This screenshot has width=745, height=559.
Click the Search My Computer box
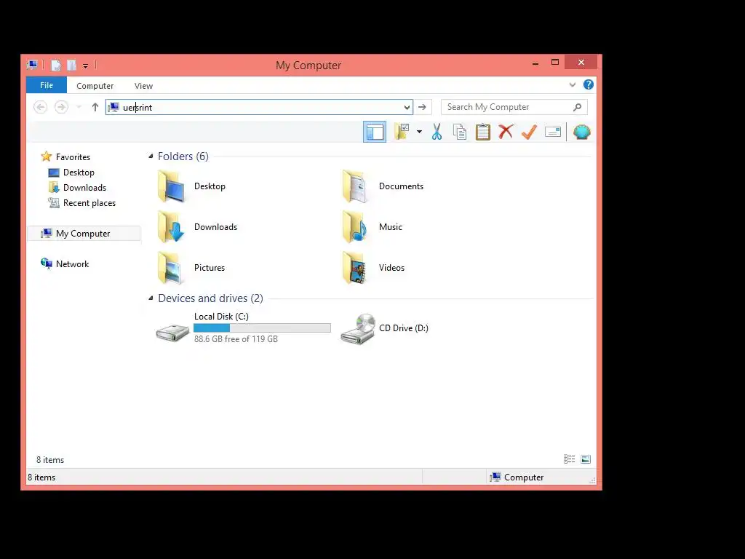point(514,107)
